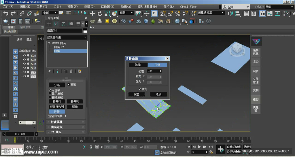295x157 pixels.
Task: Click the grass Hair and Fur icon
Action: tap(153, 21)
